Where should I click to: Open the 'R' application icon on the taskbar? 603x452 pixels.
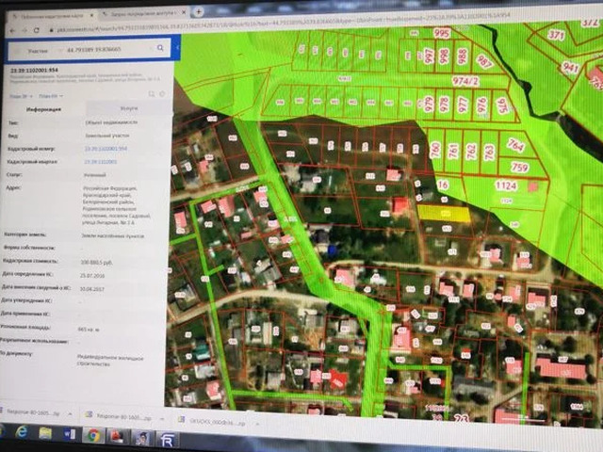[167, 440]
